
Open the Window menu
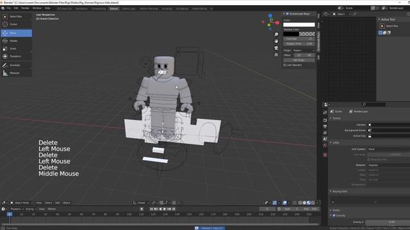(37, 8)
